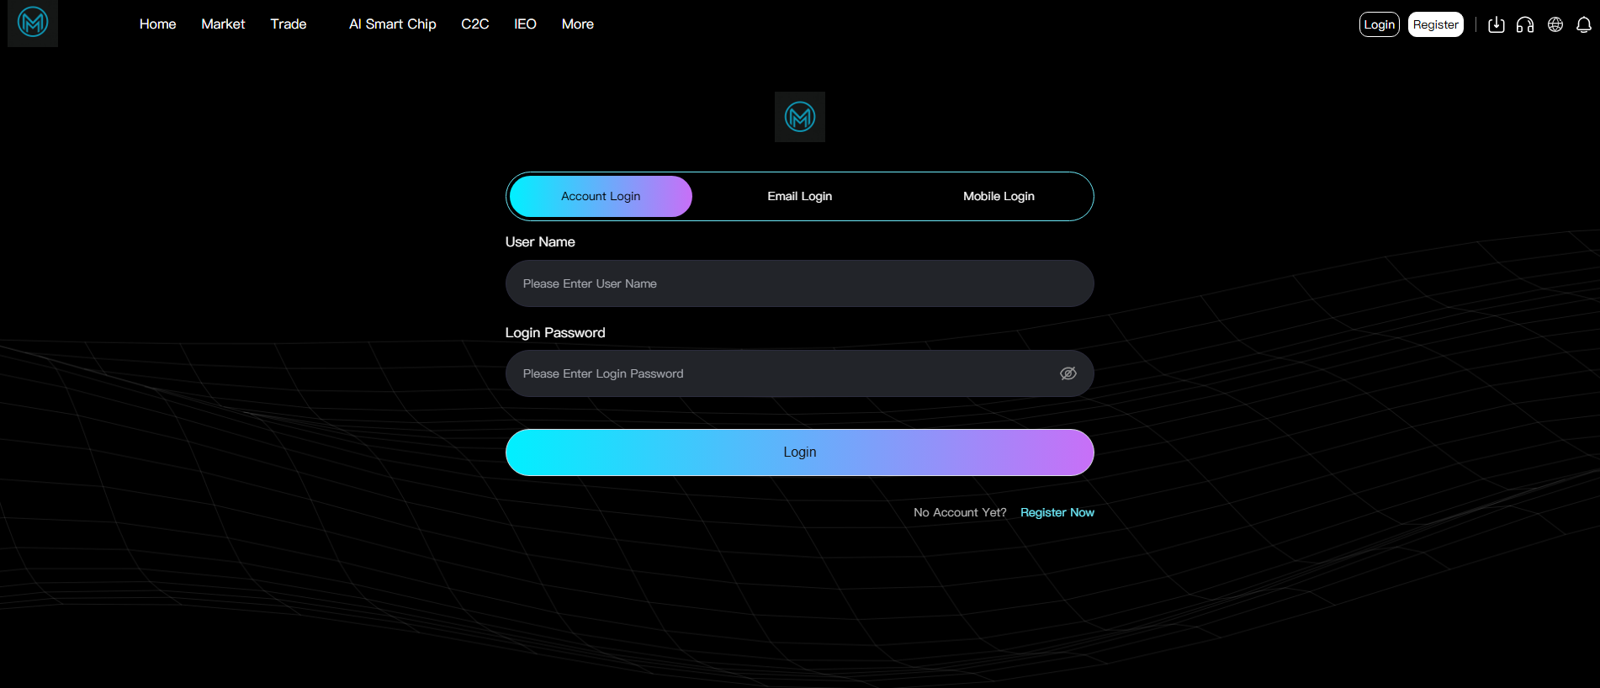The width and height of the screenshot is (1600, 688).
Task: Click the 'User Name' field label
Action: point(540,242)
